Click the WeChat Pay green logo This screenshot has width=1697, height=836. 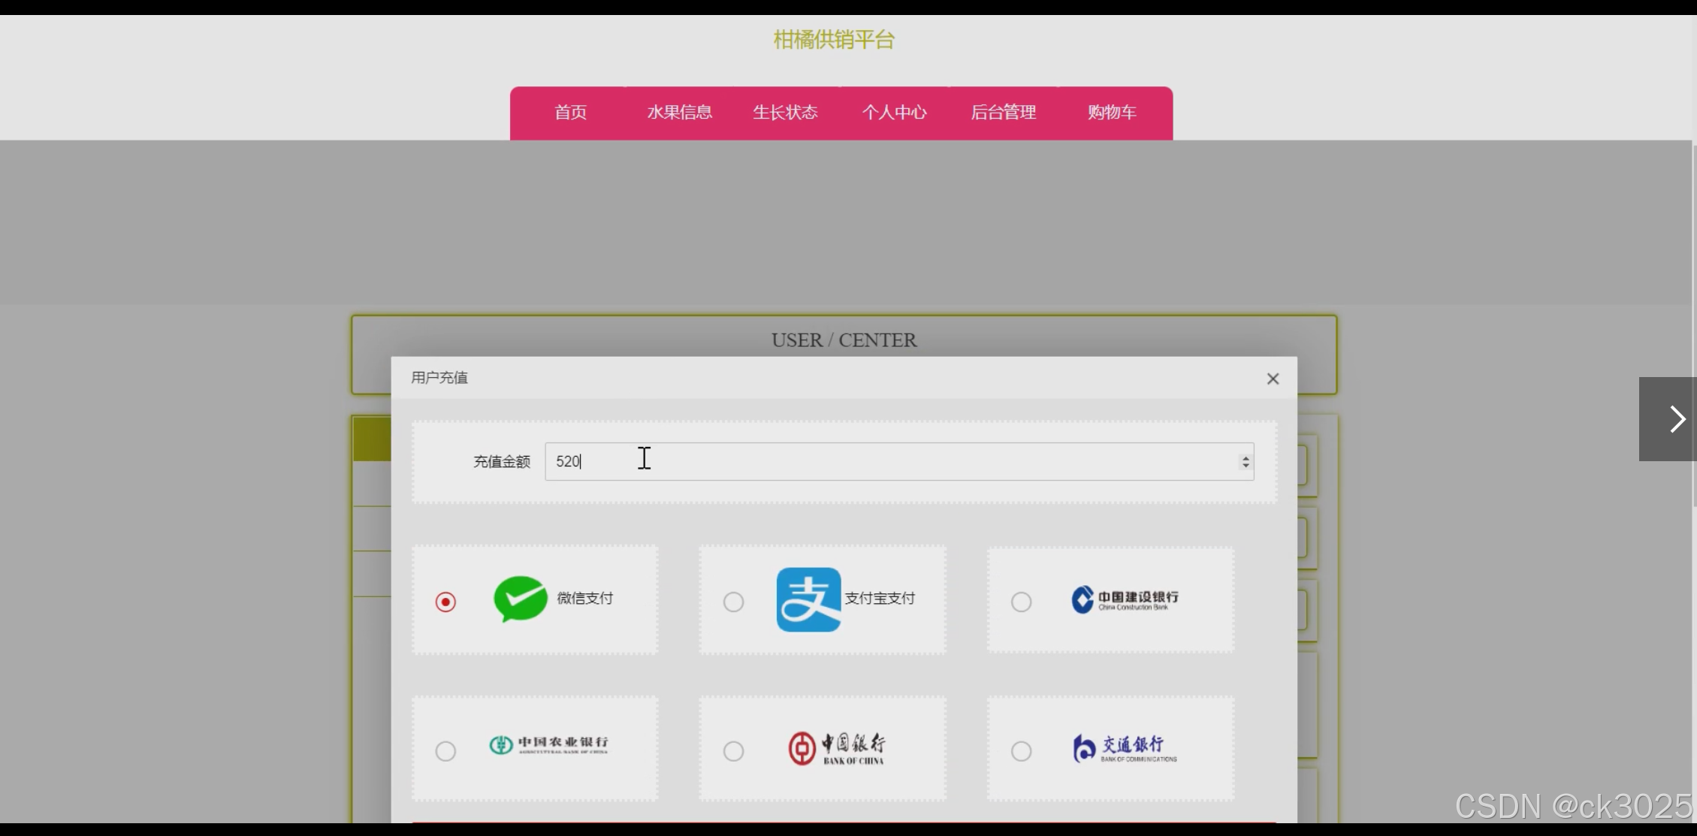pyautogui.click(x=520, y=599)
